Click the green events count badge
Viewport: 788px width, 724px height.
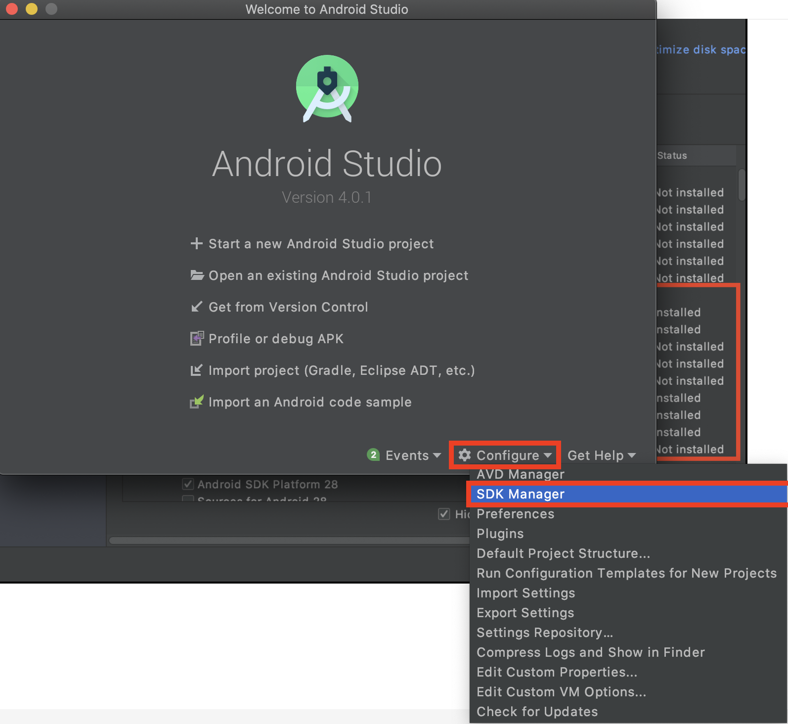click(373, 455)
